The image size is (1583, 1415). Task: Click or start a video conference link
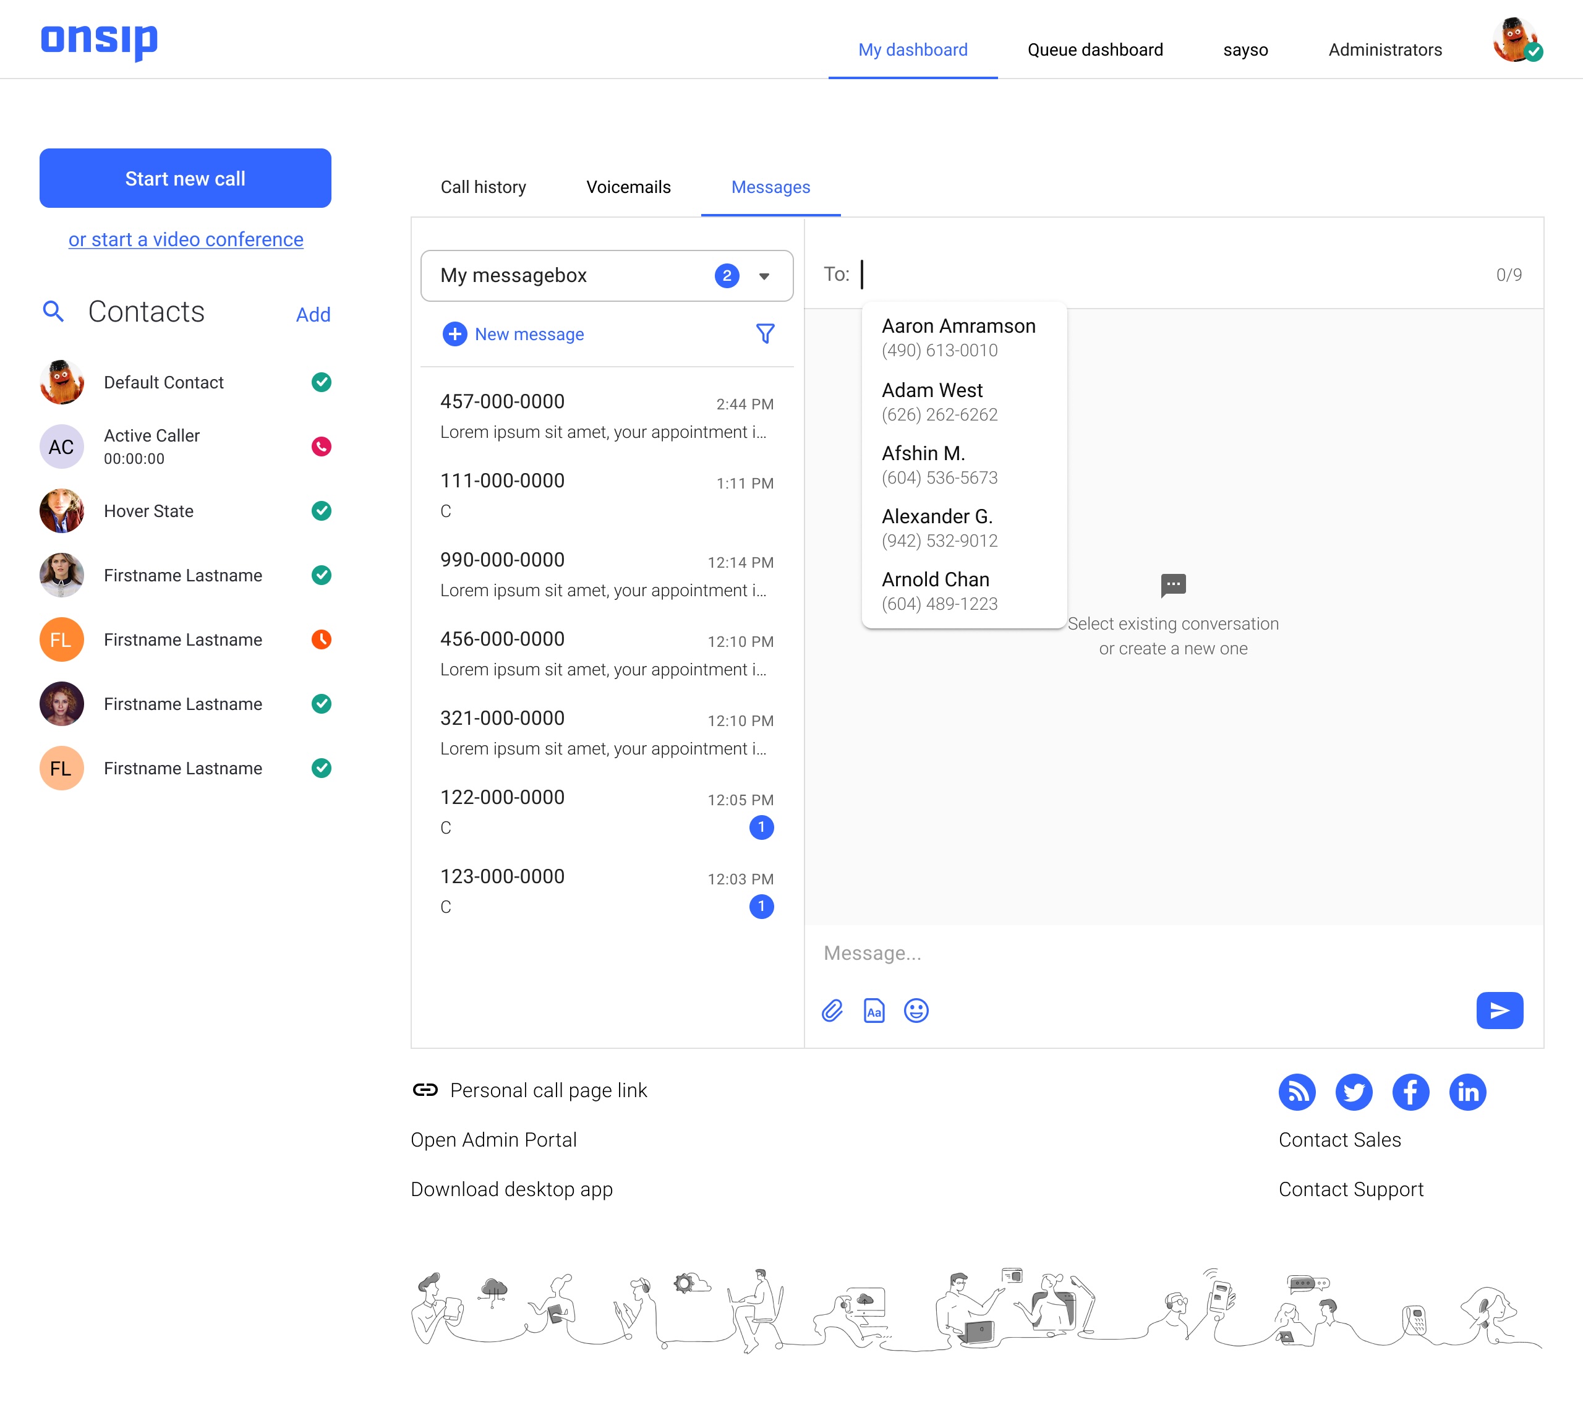186,239
